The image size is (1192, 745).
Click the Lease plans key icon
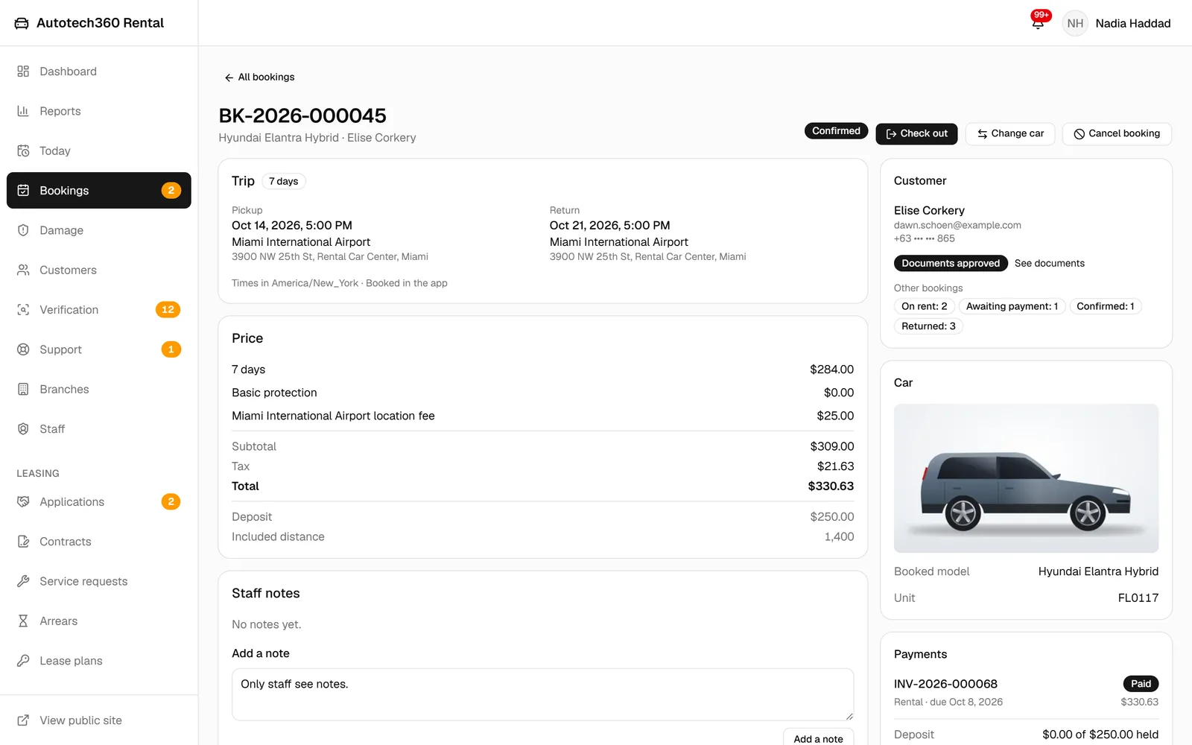23,661
